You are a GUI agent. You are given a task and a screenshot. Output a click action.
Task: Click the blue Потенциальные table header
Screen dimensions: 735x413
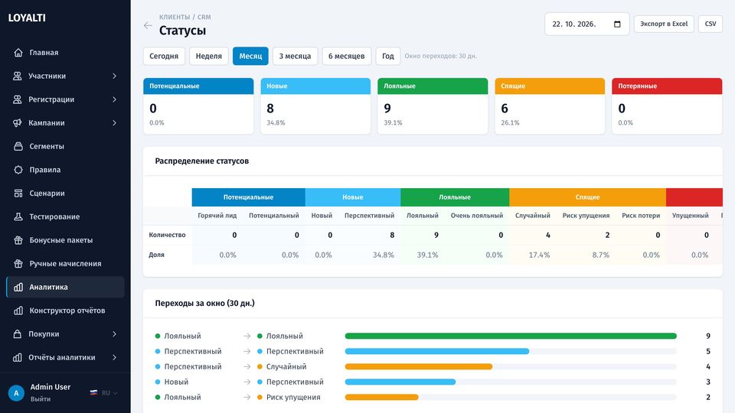[x=248, y=197]
